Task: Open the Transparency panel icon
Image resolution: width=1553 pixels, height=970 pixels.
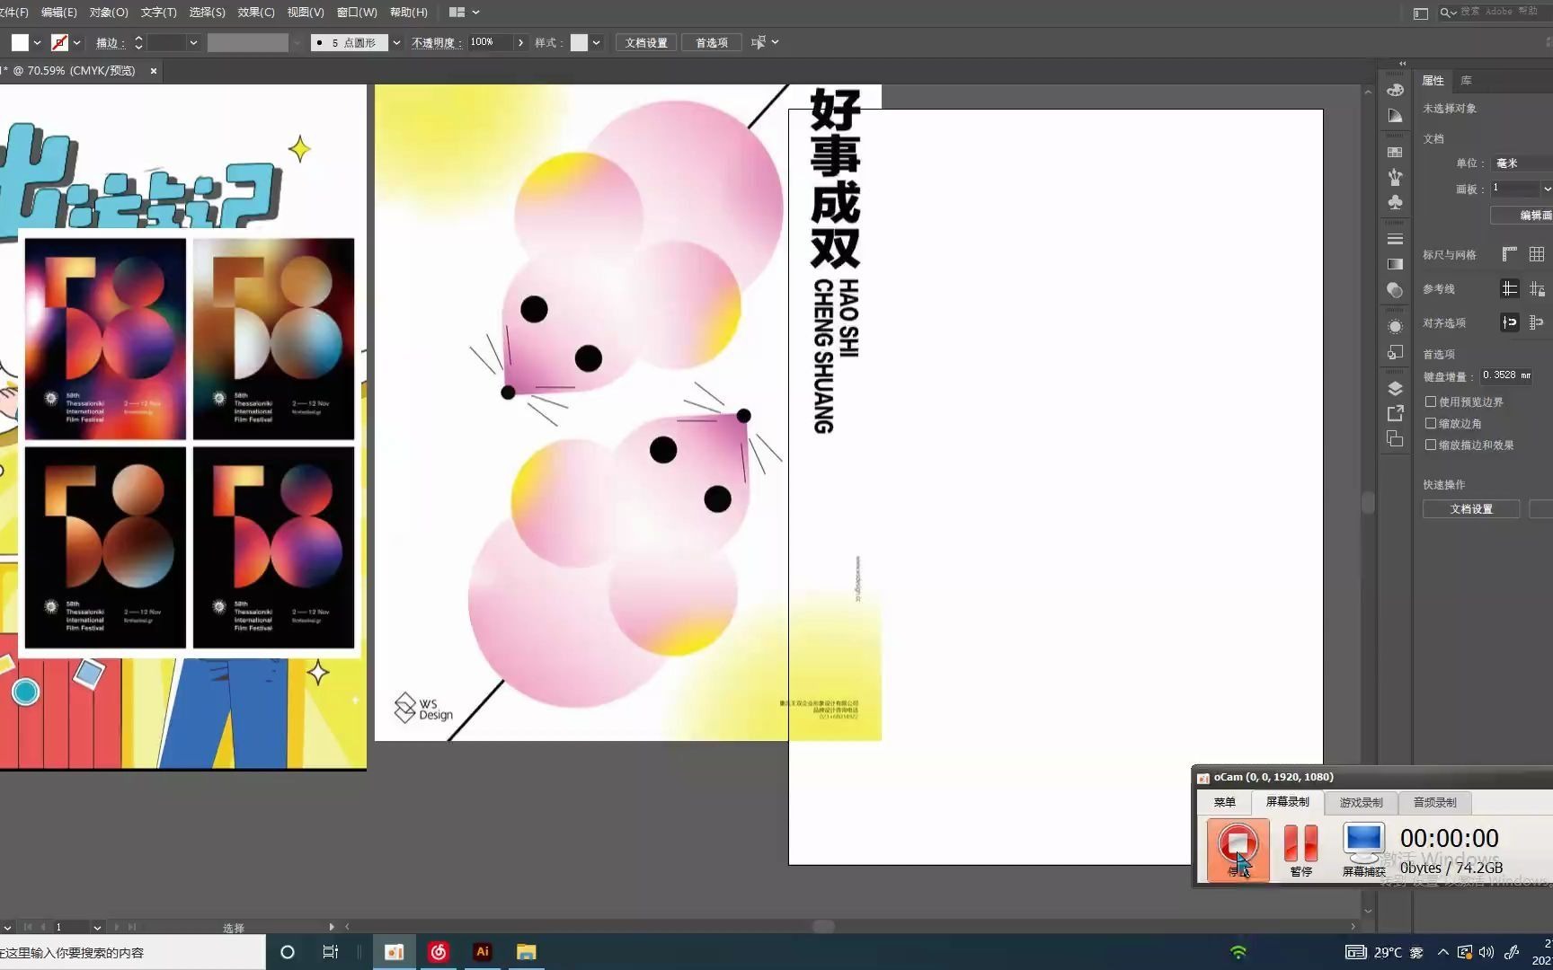Action: tap(1395, 290)
